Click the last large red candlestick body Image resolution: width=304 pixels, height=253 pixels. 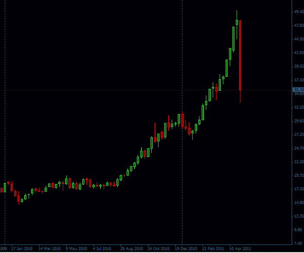coord(240,55)
